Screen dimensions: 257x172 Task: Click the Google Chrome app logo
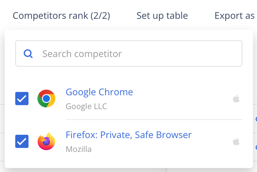click(46, 99)
